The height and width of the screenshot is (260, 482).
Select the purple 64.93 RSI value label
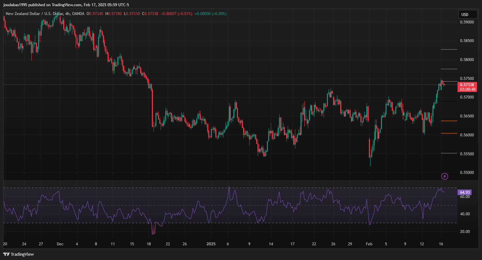click(x=465, y=192)
